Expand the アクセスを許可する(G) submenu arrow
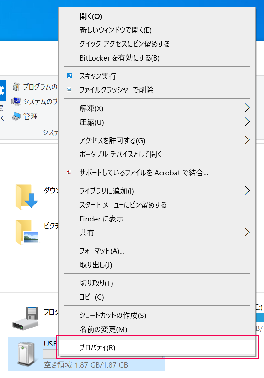 (247, 140)
